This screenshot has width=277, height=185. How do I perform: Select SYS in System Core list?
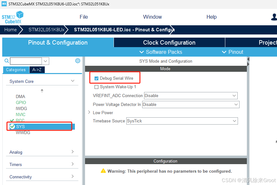pos(42,126)
